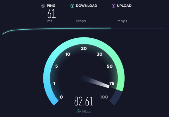The width and height of the screenshot is (169, 117).
Task: Click the Mbps unit under UPLOAD
Action: [x=122, y=21]
